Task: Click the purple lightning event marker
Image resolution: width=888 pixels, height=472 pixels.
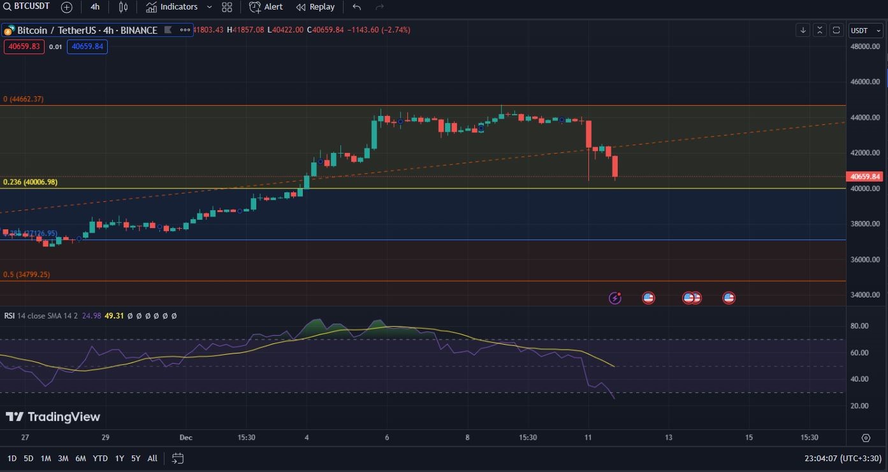Action: tap(615, 297)
